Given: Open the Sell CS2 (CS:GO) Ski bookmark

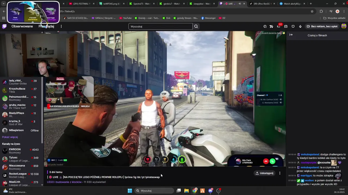Looking at the screenshot, I should point(76,18).
